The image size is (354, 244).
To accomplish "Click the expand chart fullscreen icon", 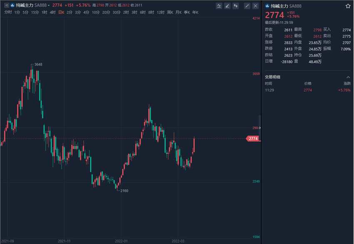I will point(247,6).
